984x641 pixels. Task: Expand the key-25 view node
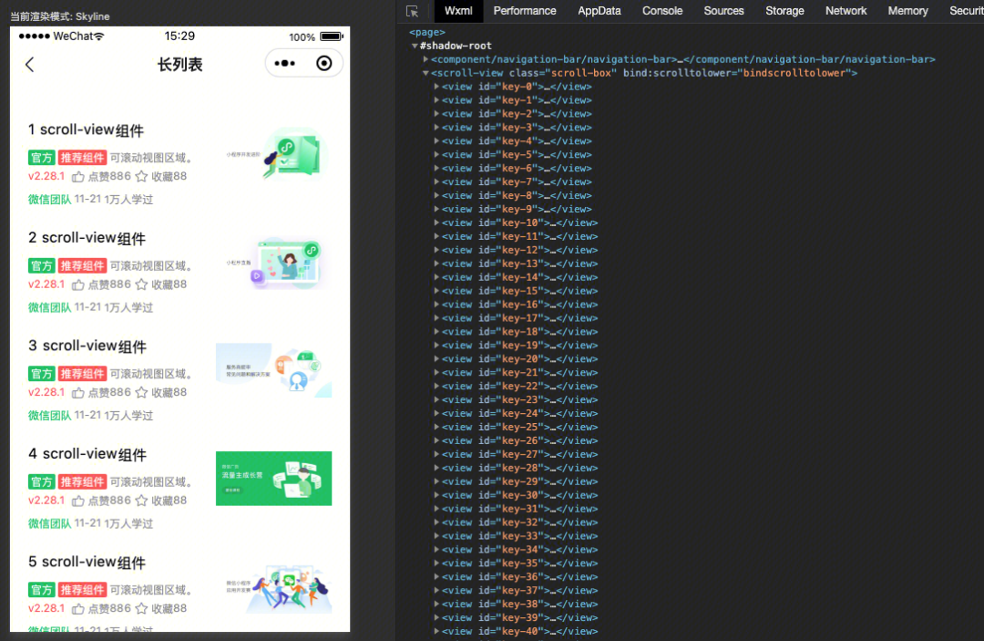pos(436,427)
